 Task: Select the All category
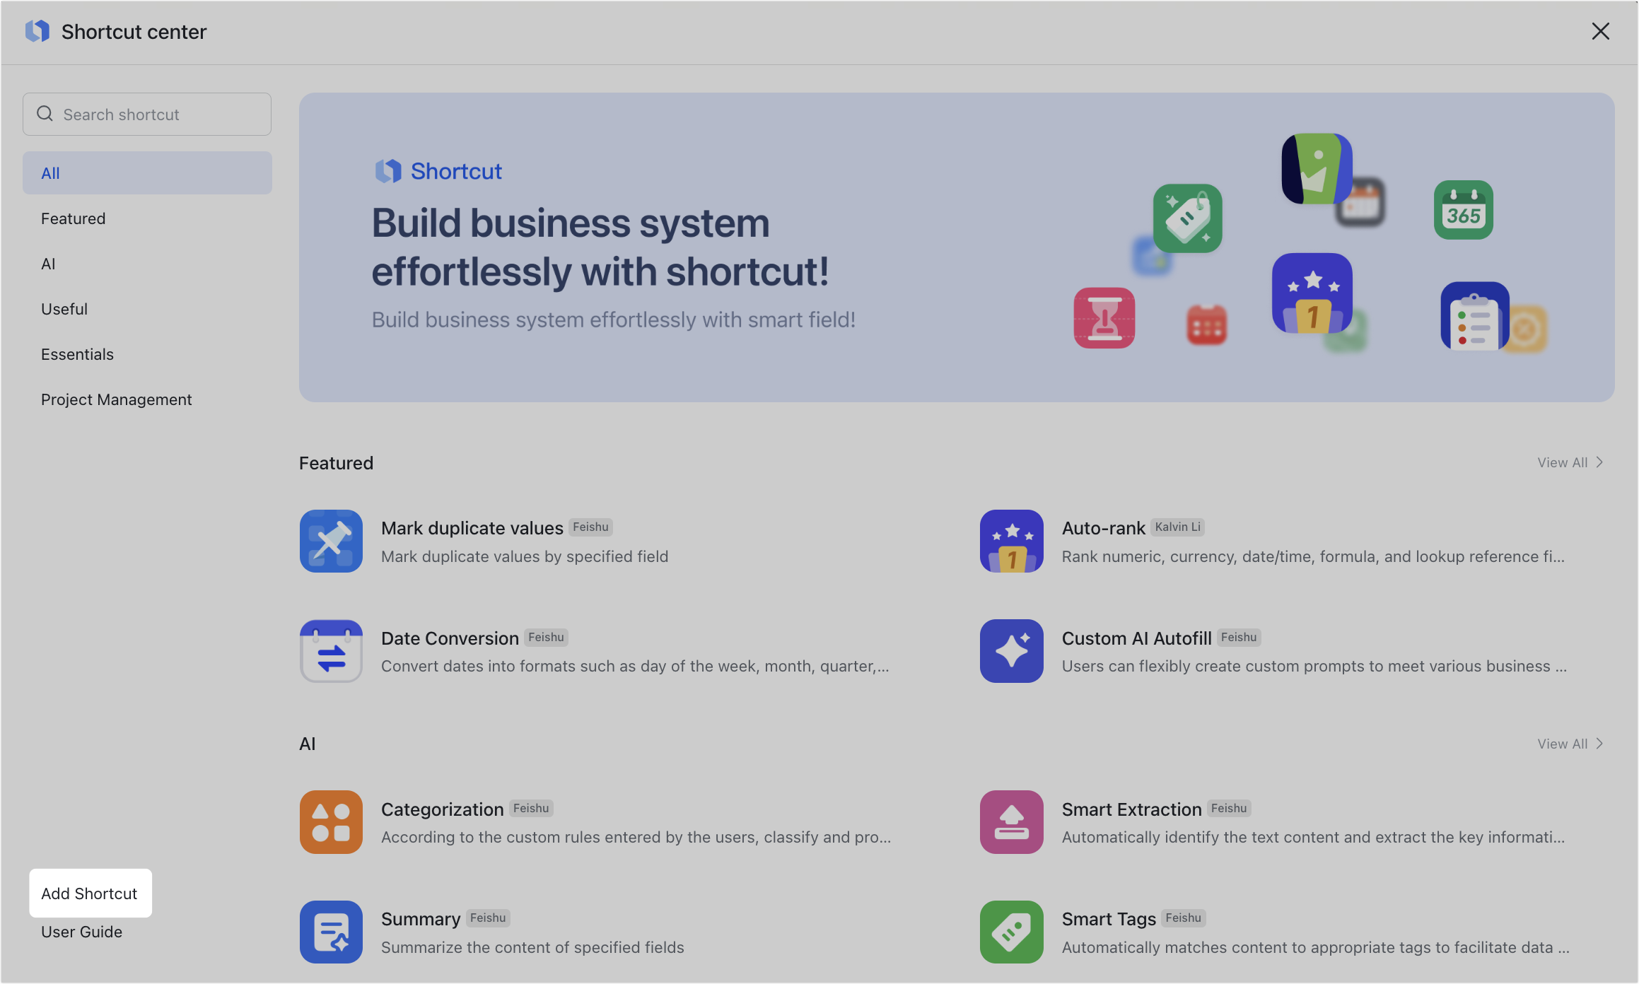(147, 172)
